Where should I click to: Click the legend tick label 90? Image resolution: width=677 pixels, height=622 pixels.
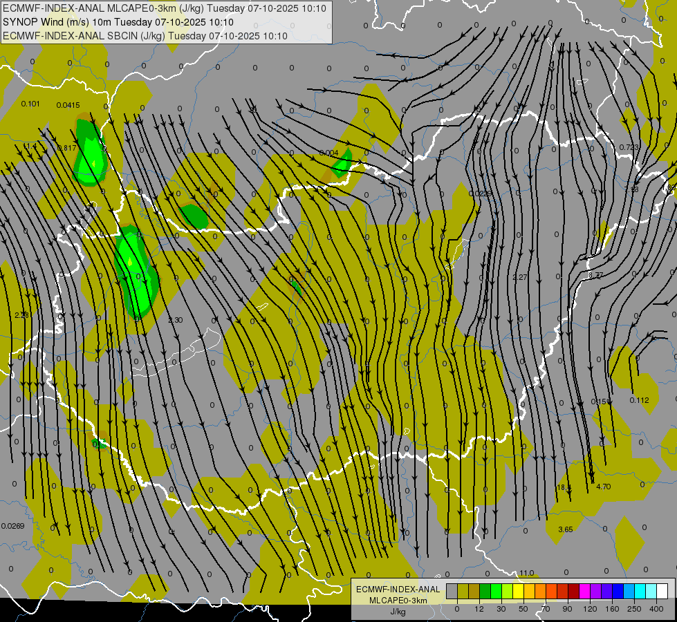[567, 609]
